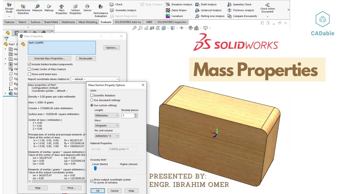Switch to the Features tab
Viewport: 345px width, 194px height.
(9, 22)
